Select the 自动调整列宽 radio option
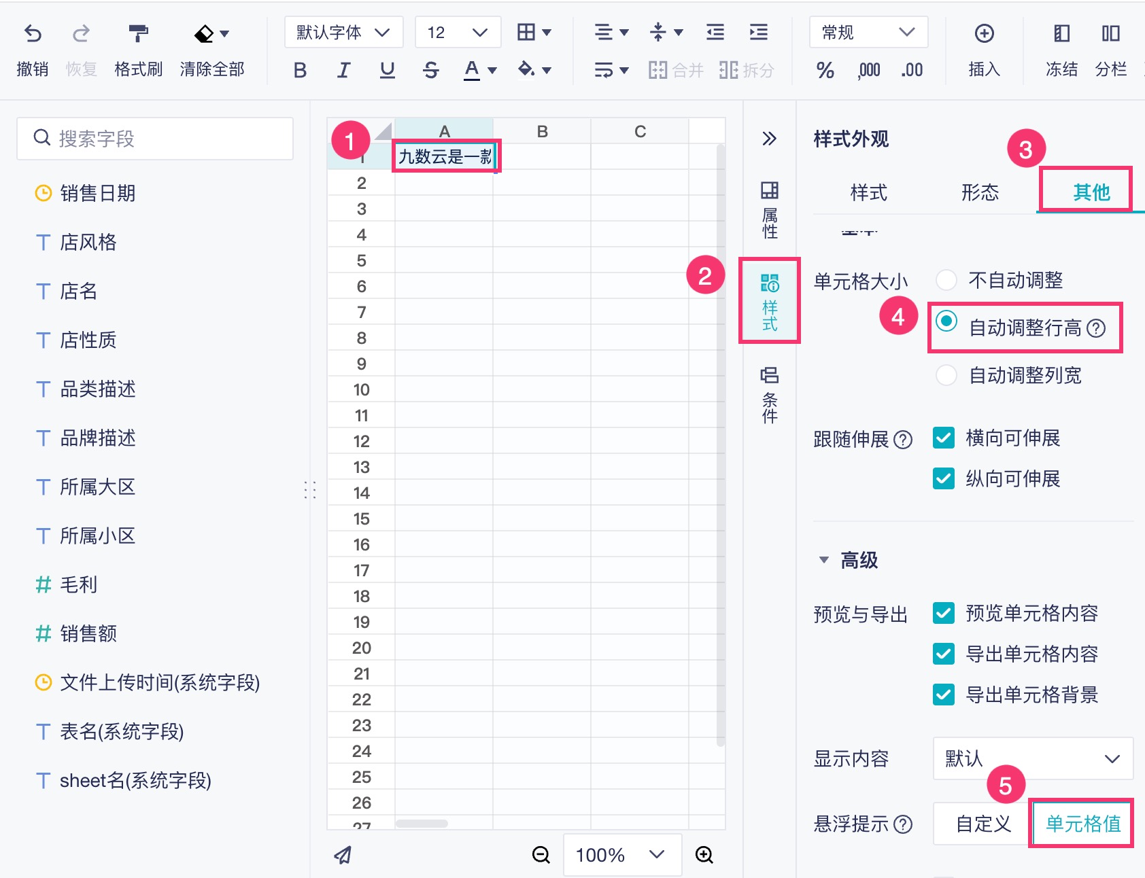The width and height of the screenshot is (1145, 878). click(946, 375)
